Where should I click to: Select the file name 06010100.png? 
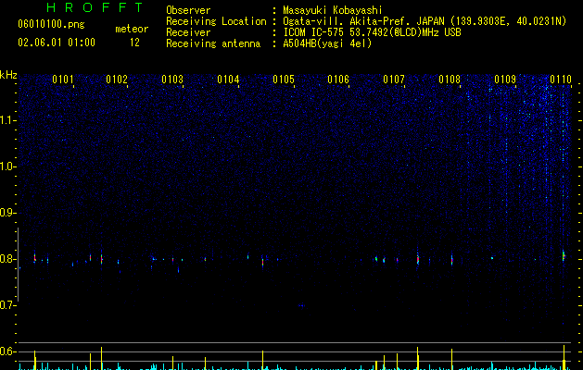51,25
